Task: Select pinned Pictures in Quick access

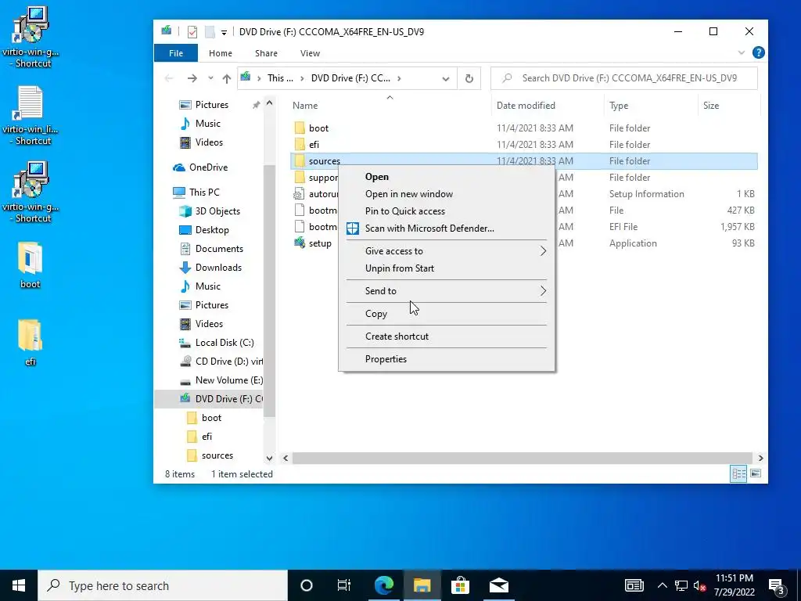Action: 211,105
